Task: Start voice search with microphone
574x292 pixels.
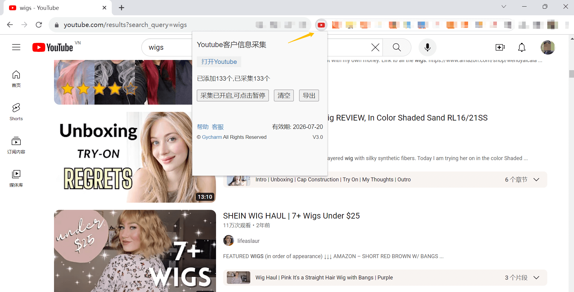Action: click(x=428, y=47)
